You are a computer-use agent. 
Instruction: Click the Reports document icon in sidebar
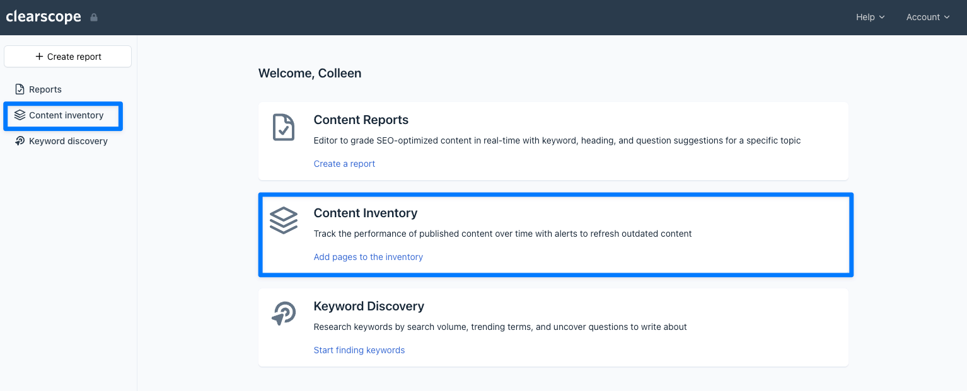[20, 89]
